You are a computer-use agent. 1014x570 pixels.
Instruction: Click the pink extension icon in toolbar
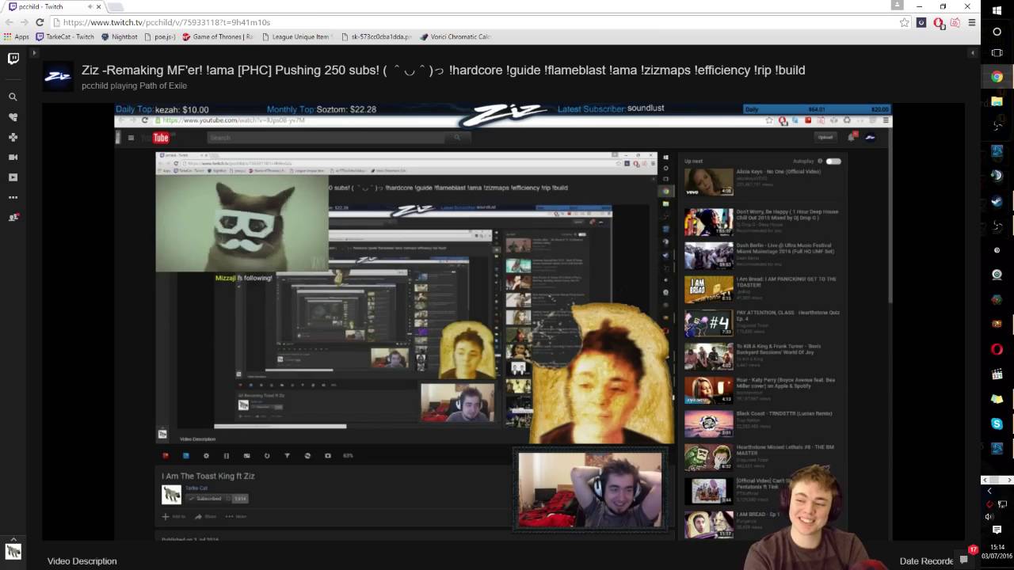click(x=955, y=23)
